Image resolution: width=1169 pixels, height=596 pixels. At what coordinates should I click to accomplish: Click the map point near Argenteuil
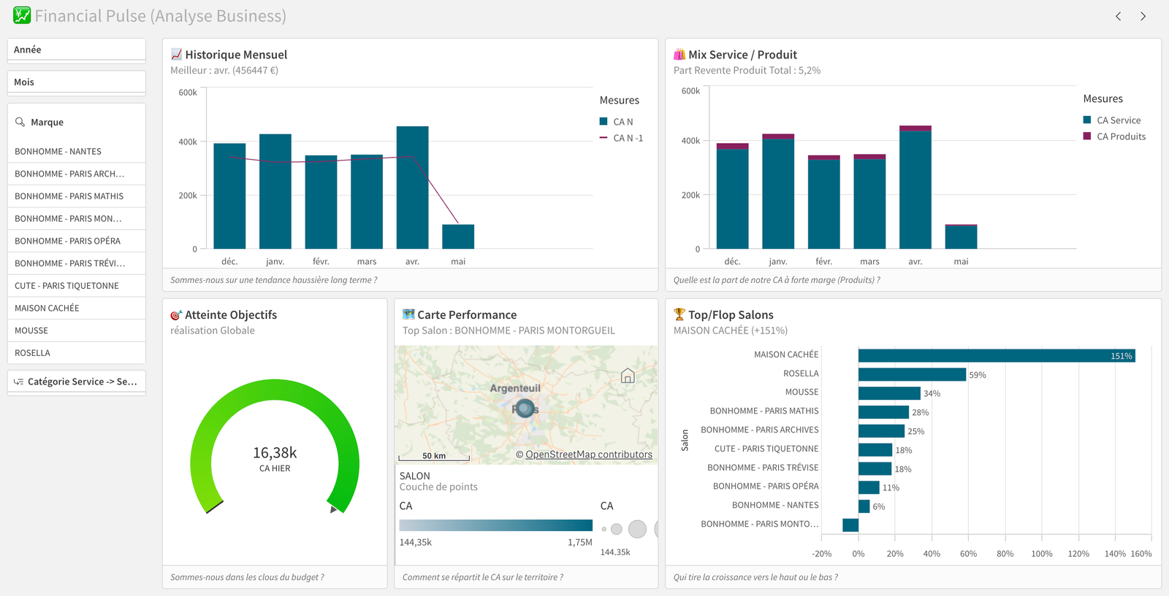click(525, 409)
